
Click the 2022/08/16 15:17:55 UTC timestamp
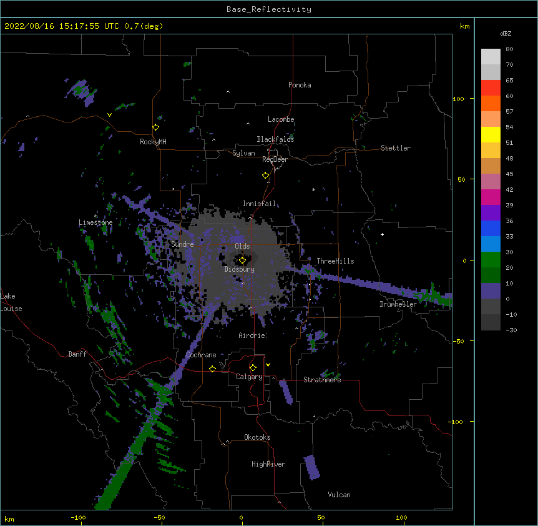click(62, 26)
